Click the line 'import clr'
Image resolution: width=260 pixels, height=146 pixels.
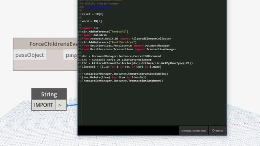(90, 28)
